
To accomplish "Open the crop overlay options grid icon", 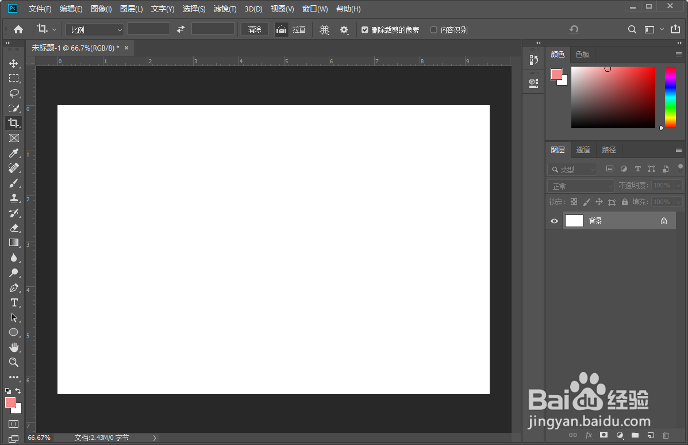I will click(324, 29).
